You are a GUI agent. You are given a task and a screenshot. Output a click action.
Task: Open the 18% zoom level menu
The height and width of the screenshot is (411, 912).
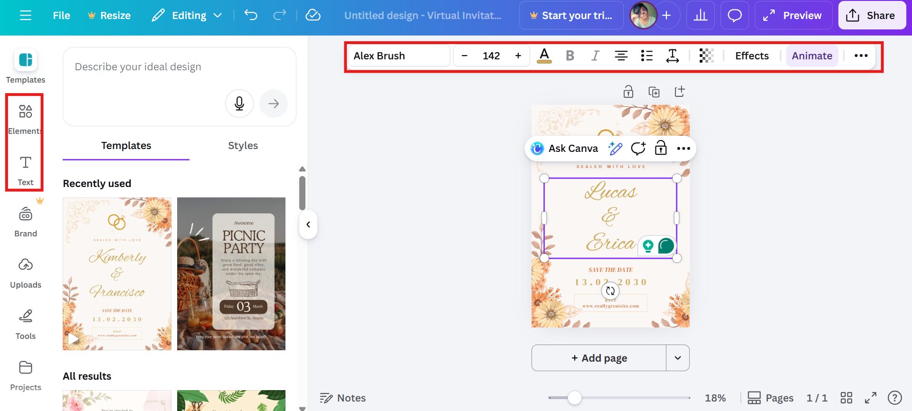[715, 398]
